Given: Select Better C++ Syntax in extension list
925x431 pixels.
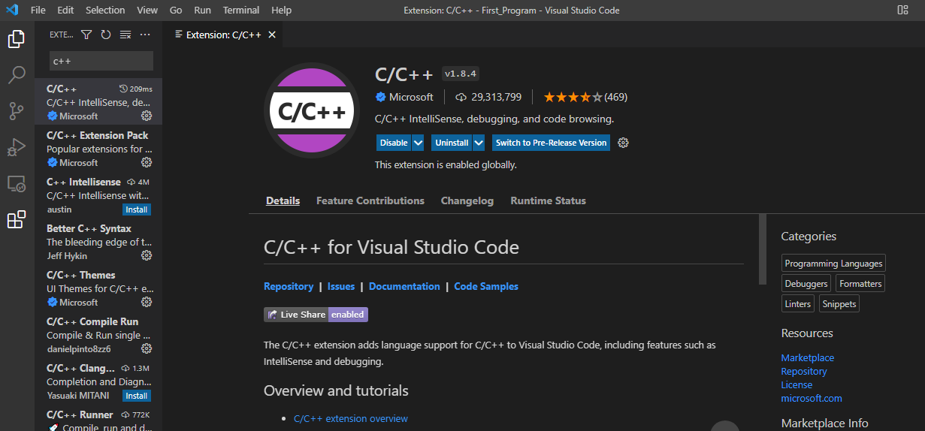Looking at the screenshot, I should point(98,241).
